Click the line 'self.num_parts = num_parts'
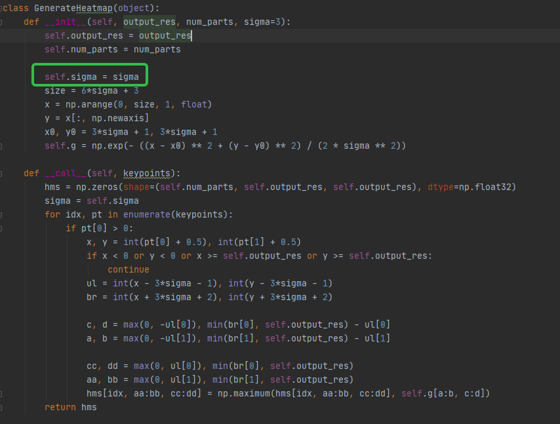Viewport: 560px width, 424px height. [x=113, y=49]
